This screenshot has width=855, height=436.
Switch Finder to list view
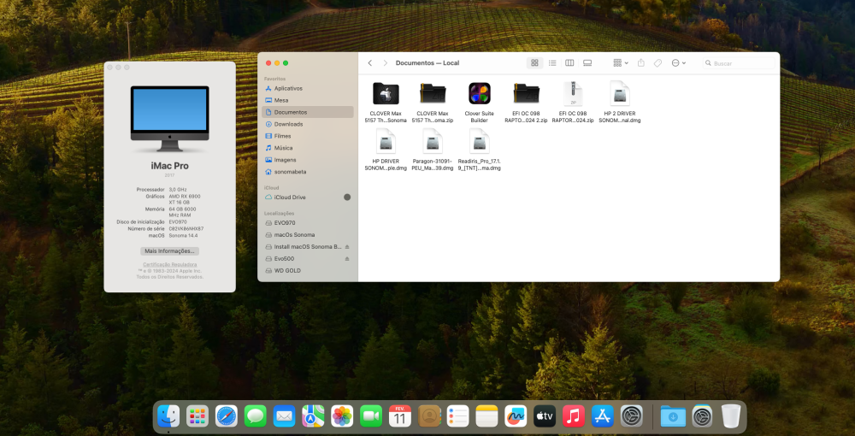coord(552,63)
